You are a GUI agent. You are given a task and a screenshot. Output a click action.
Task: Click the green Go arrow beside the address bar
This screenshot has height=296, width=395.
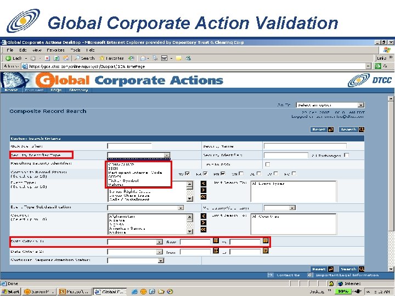tap(377, 66)
